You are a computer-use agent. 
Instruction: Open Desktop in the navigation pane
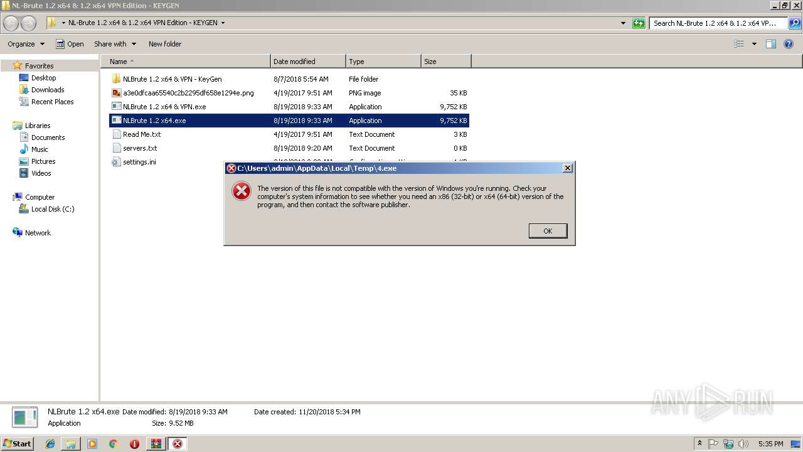click(x=43, y=78)
